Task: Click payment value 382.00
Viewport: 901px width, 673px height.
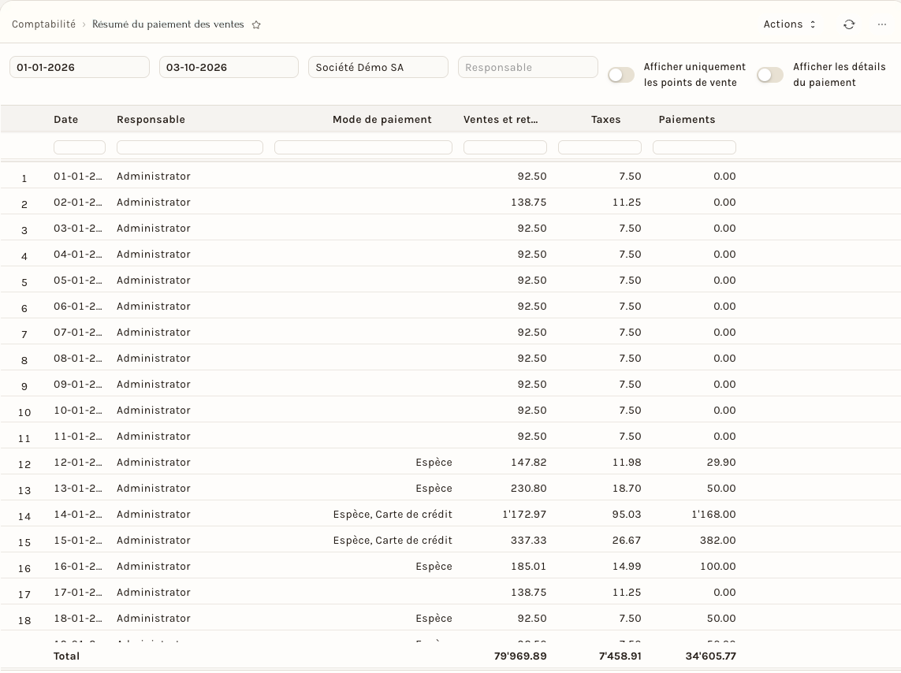Action: [717, 541]
